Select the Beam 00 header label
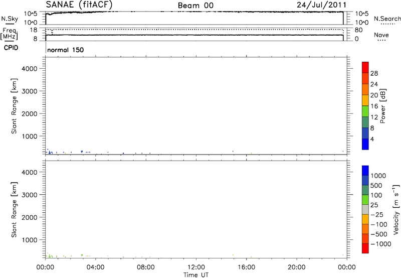This screenshot has width=401, height=278. click(195, 6)
